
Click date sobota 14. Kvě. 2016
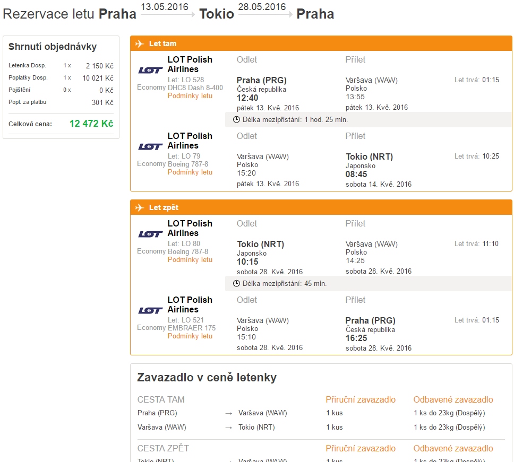coord(379,185)
